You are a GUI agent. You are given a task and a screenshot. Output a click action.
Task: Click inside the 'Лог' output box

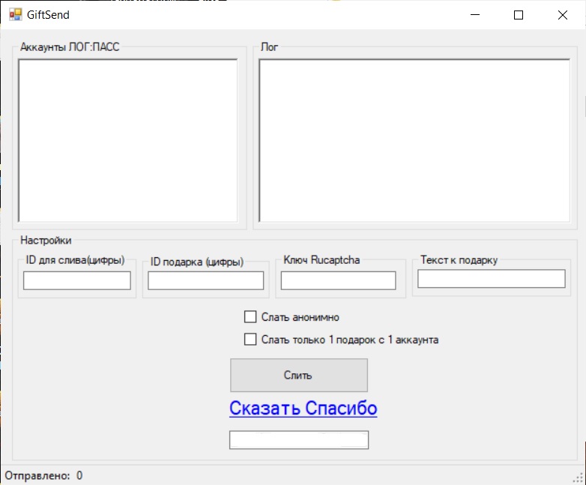[x=414, y=140]
